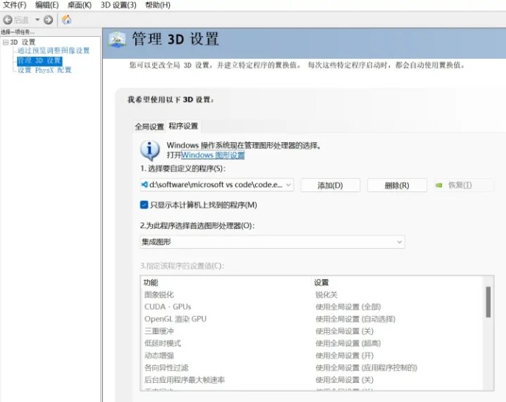
Task: Click 使用全局设置 (应用程序控制的) value
Action: [366, 367]
